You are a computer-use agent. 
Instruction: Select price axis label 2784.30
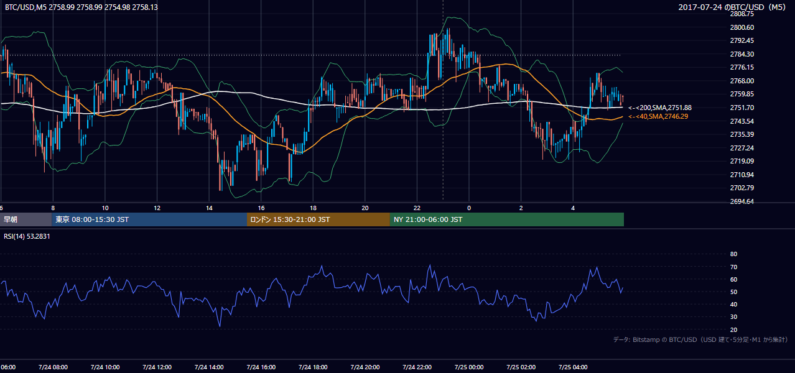pos(742,54)
